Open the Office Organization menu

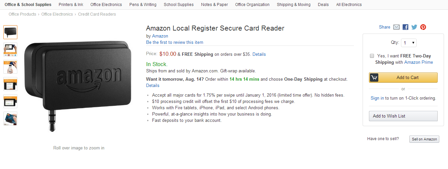coord(252,5)
